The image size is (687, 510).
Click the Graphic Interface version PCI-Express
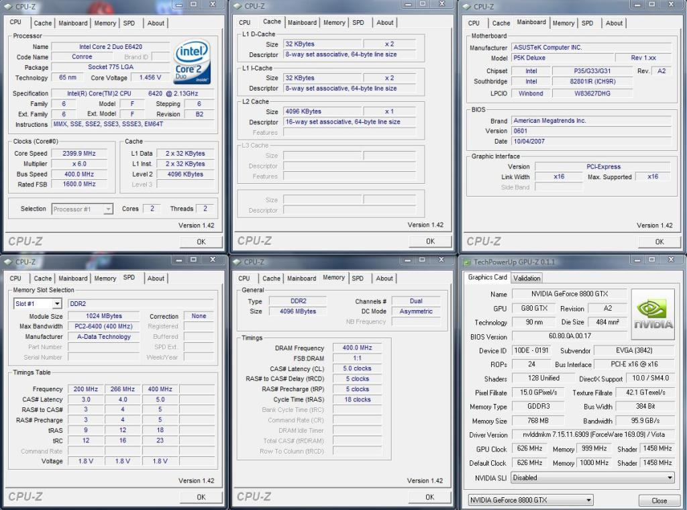[x=603, y=166]
